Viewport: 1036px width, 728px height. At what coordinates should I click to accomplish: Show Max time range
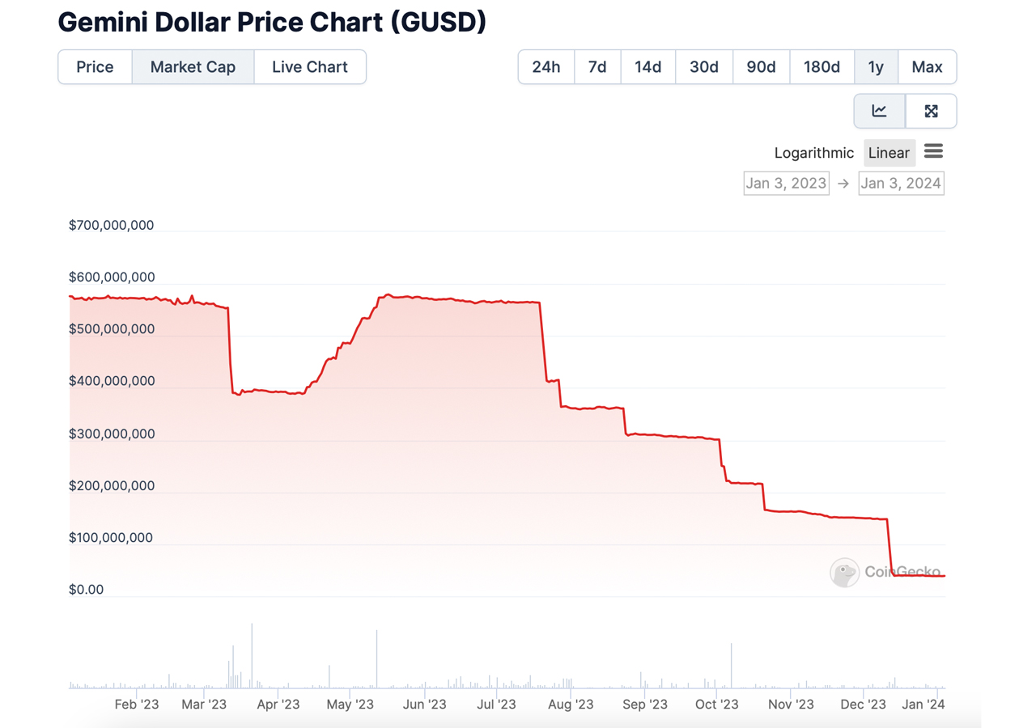click(x=927, y=67)
